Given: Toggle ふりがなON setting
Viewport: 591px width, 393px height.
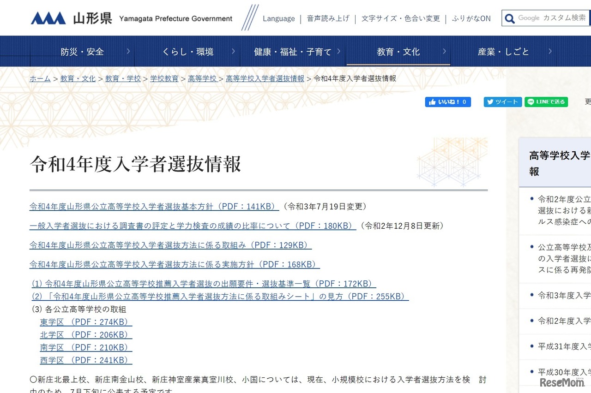Looking at the screenshot, I should (x=471, y=18).
